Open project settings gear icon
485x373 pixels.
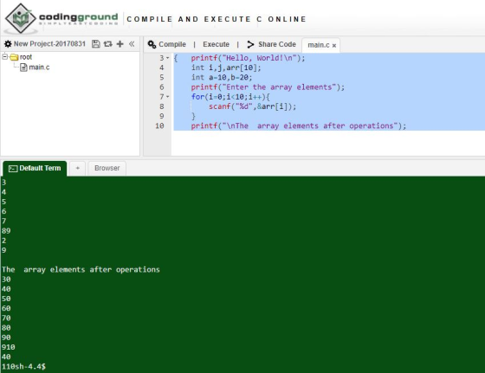click(8, 44)
